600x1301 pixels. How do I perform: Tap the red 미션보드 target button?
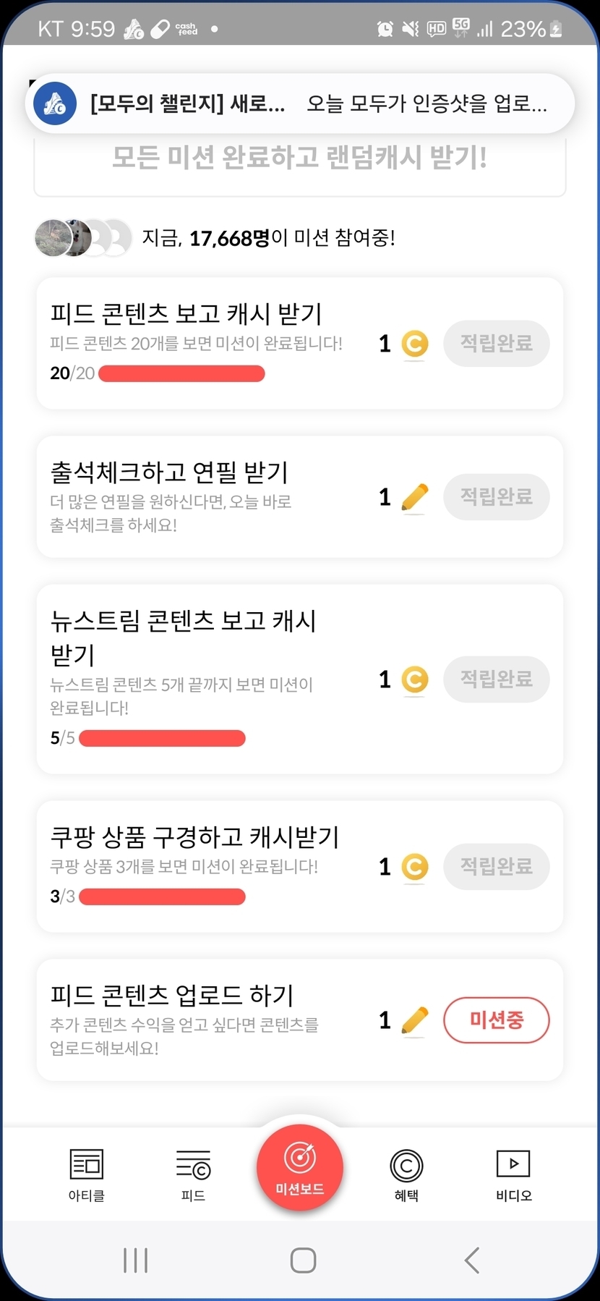click(299, 1161)
